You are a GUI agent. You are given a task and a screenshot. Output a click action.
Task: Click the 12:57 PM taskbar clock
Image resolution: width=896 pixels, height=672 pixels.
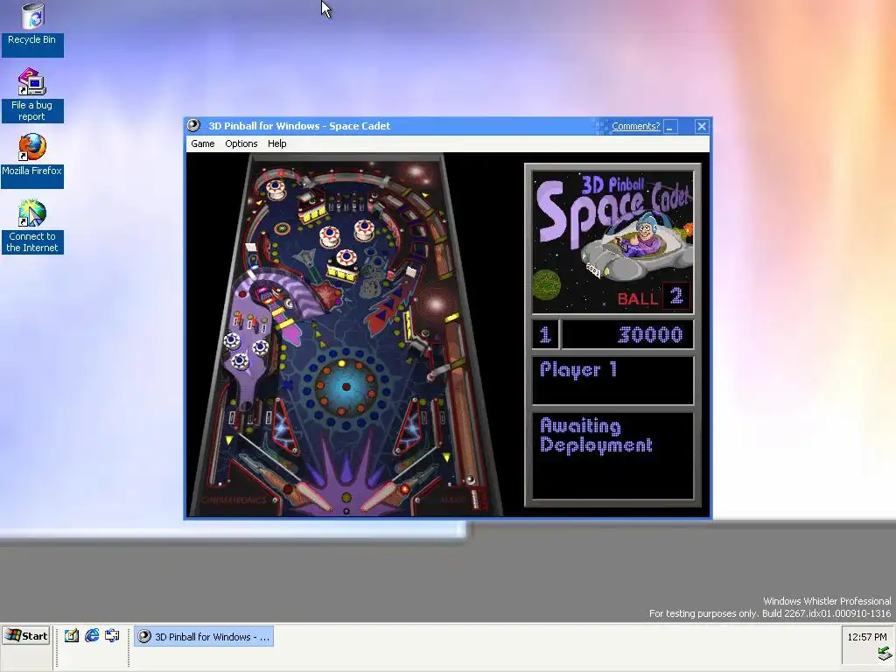(867, 637)
